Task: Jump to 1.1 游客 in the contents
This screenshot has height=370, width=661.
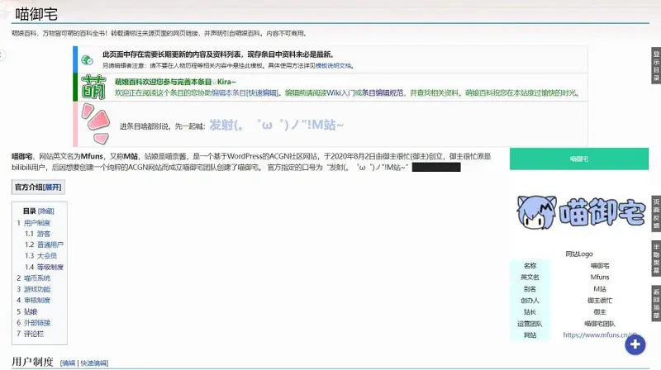Action: click(x=44, y=234)
